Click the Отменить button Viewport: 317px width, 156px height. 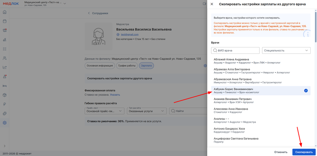click(281, 152)
